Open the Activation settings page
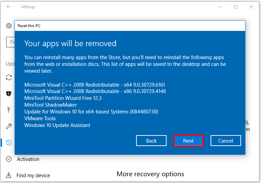Screen dimensions: 261x183 click(x=28, y=159)
